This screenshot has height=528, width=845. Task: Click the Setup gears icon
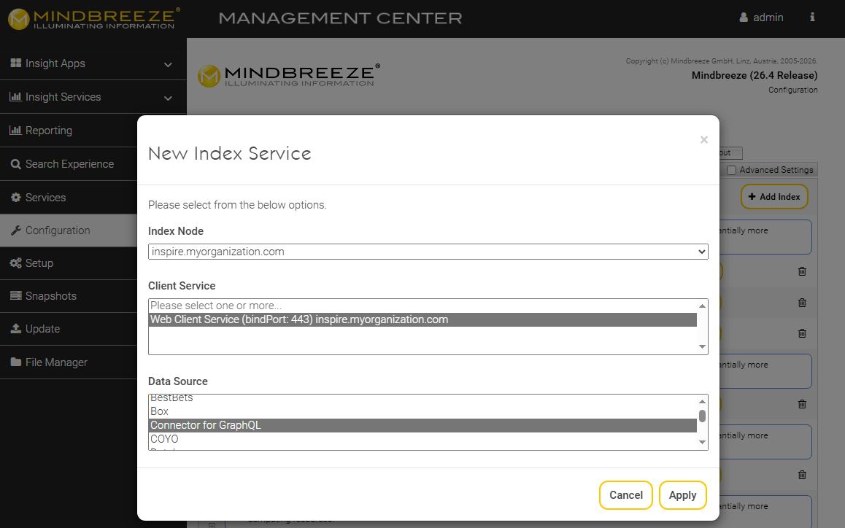tap(15, 263)
